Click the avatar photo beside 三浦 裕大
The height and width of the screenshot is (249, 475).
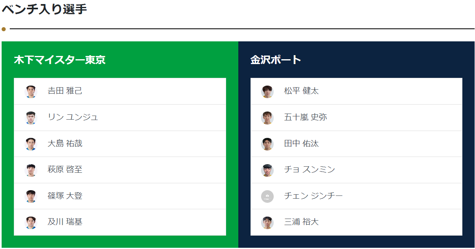point(267,223)
